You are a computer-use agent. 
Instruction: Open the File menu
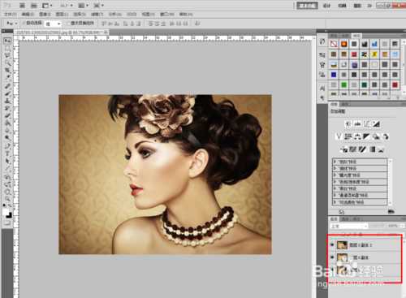click(x=10, y=14)
